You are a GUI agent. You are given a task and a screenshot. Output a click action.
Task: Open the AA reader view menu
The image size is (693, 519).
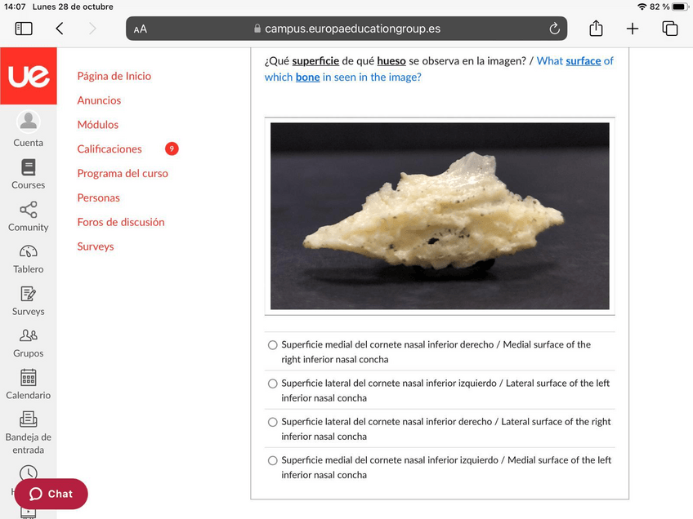pyautogui.click(x=141, y=29)
